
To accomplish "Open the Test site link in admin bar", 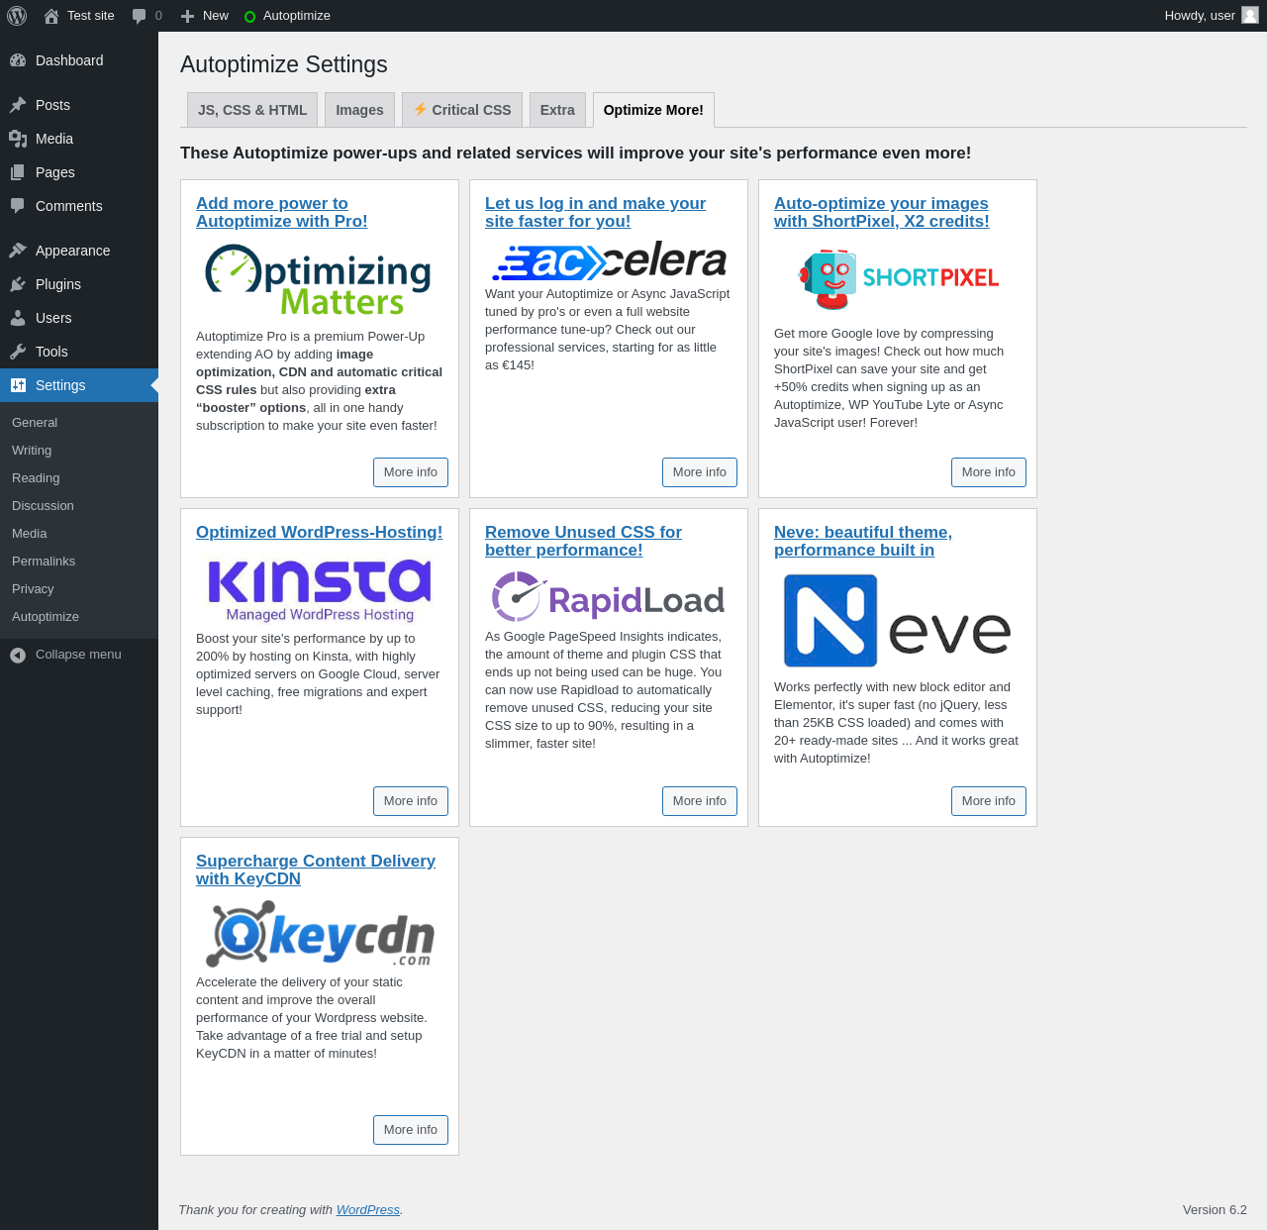I will (x=91, y=16).
